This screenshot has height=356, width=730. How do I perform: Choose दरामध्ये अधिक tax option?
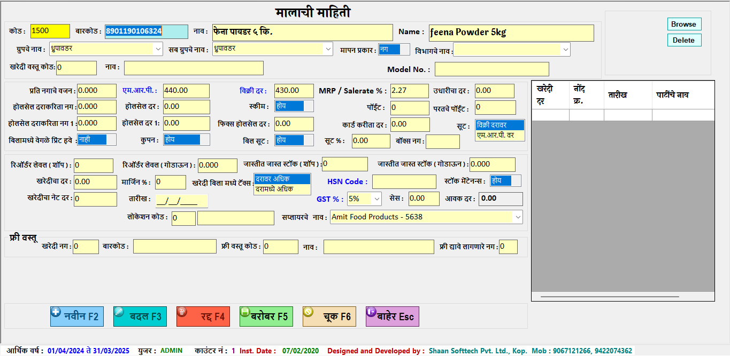[x=282, y=189]
